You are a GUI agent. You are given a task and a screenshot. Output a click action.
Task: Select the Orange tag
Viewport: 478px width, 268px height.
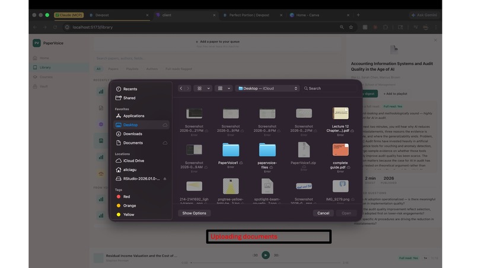point(129,206)
